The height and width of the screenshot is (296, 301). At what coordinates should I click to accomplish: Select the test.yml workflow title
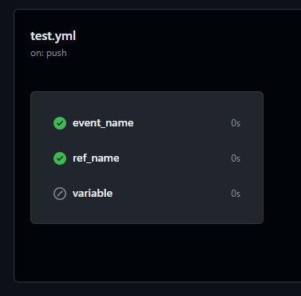53,36
